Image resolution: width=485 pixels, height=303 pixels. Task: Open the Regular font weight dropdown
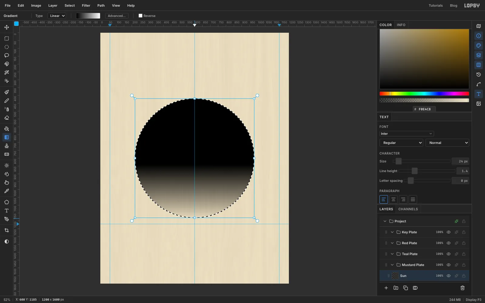[x=401, y=143]
